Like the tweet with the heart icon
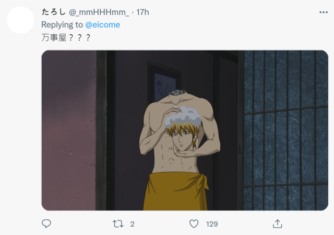 (x=194, y=224)
